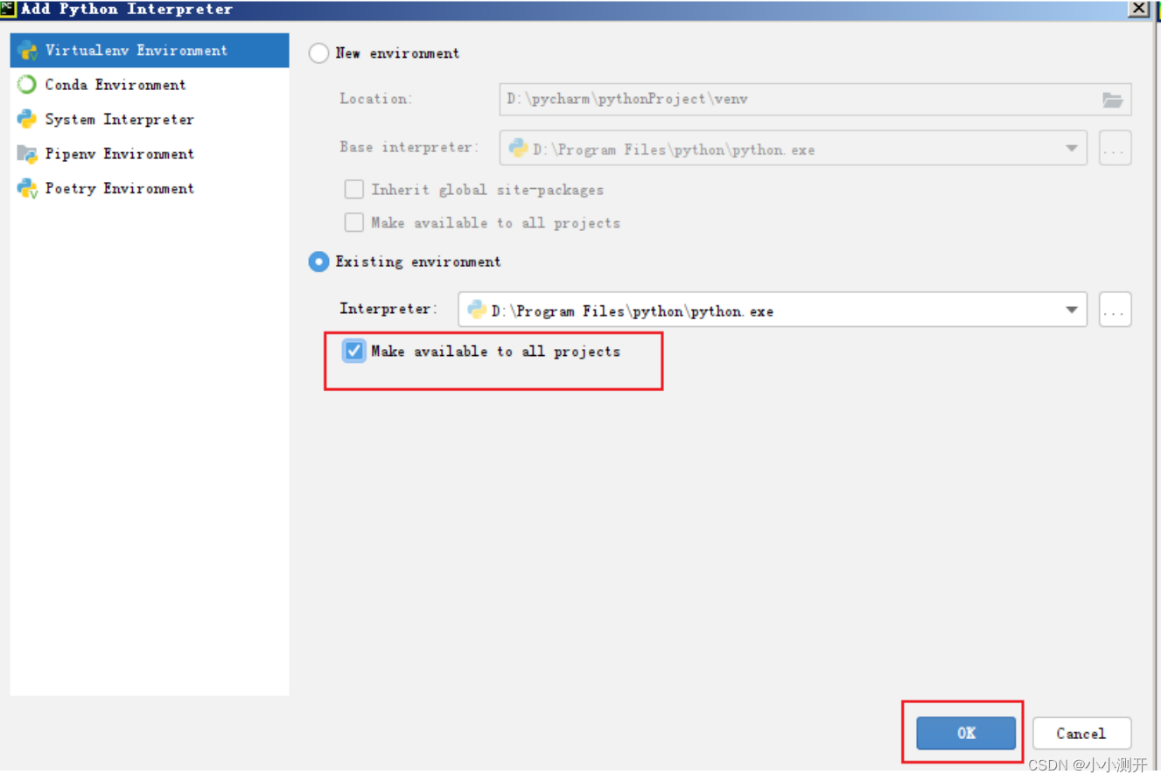Click the Cancel button
Image resolution: width=1161 pixels, height=781 pixels.
1082,734
